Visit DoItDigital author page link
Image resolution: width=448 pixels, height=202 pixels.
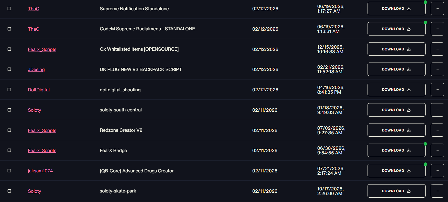pyautogui.click(x=39, y=90)
